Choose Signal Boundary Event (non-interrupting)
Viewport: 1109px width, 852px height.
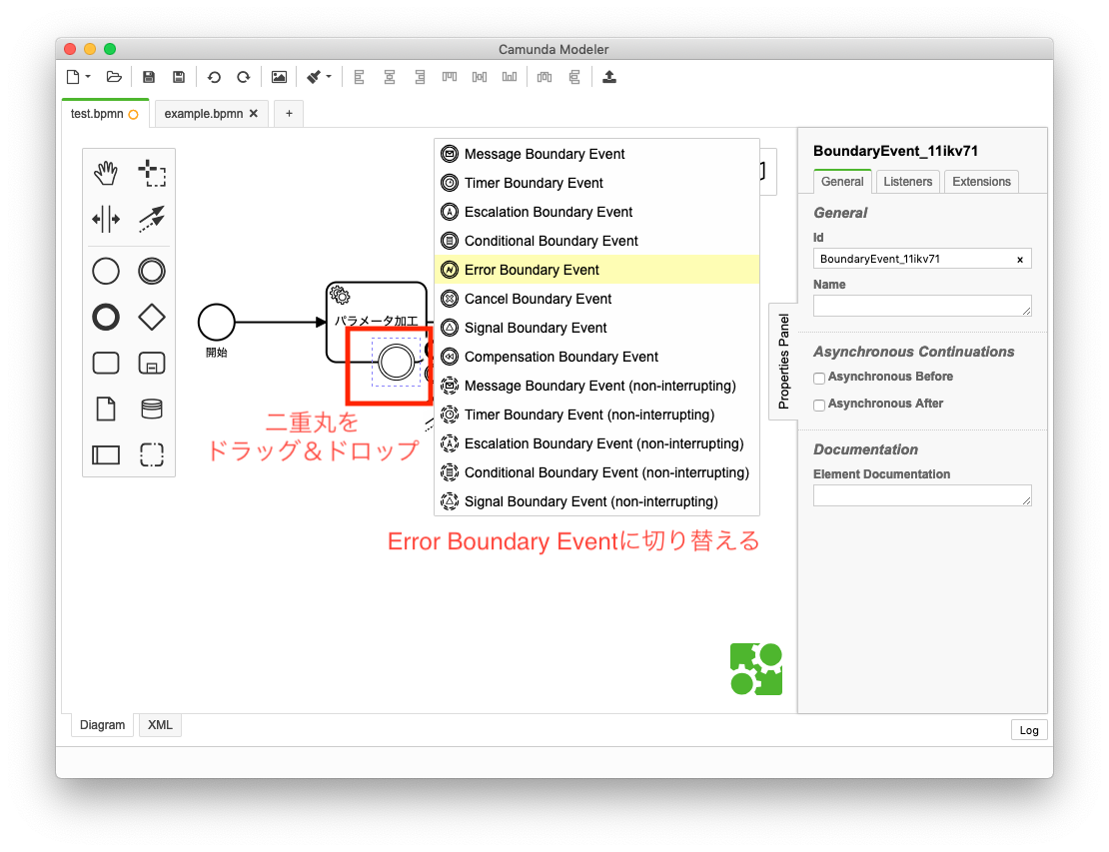(596, 502)
